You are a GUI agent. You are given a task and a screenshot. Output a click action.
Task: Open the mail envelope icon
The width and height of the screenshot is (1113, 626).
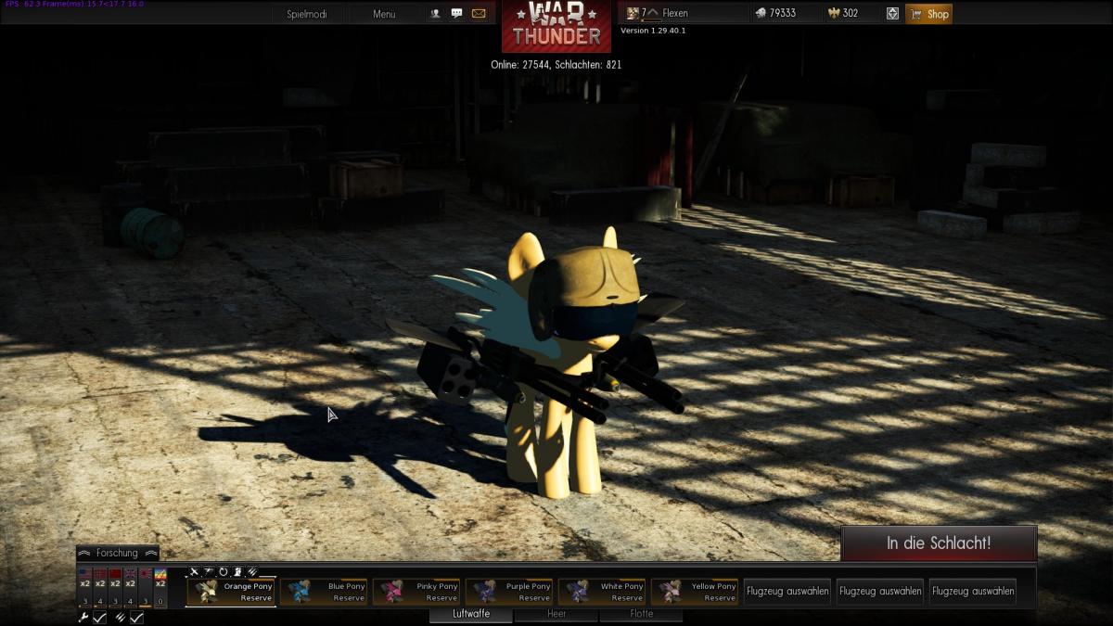pyautogui.click(x=479, y=14)
